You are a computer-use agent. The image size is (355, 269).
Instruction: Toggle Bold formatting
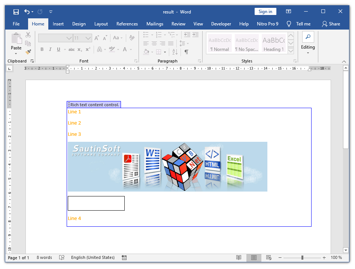(x=42, y=49)
